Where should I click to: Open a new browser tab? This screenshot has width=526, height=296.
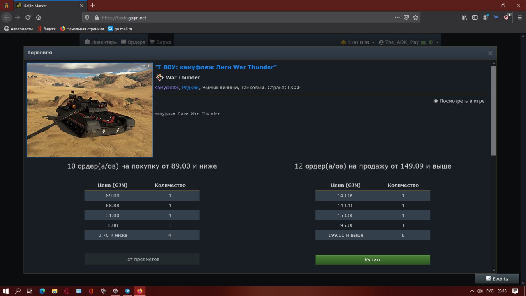click(93, 5)
